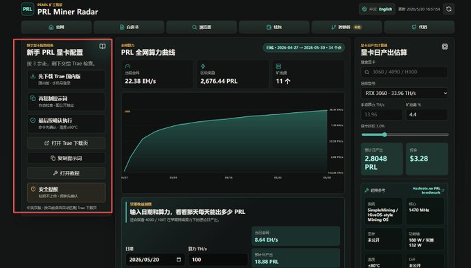This screenshot has height=268, width=471.
Task: Click the 8.64 EH/s network value card
Action: (296, 236)
